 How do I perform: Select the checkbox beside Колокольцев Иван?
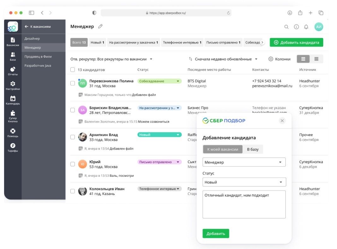click(x=73, y=191)
